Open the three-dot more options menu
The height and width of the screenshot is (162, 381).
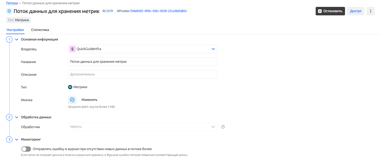(x=370, y=11)
